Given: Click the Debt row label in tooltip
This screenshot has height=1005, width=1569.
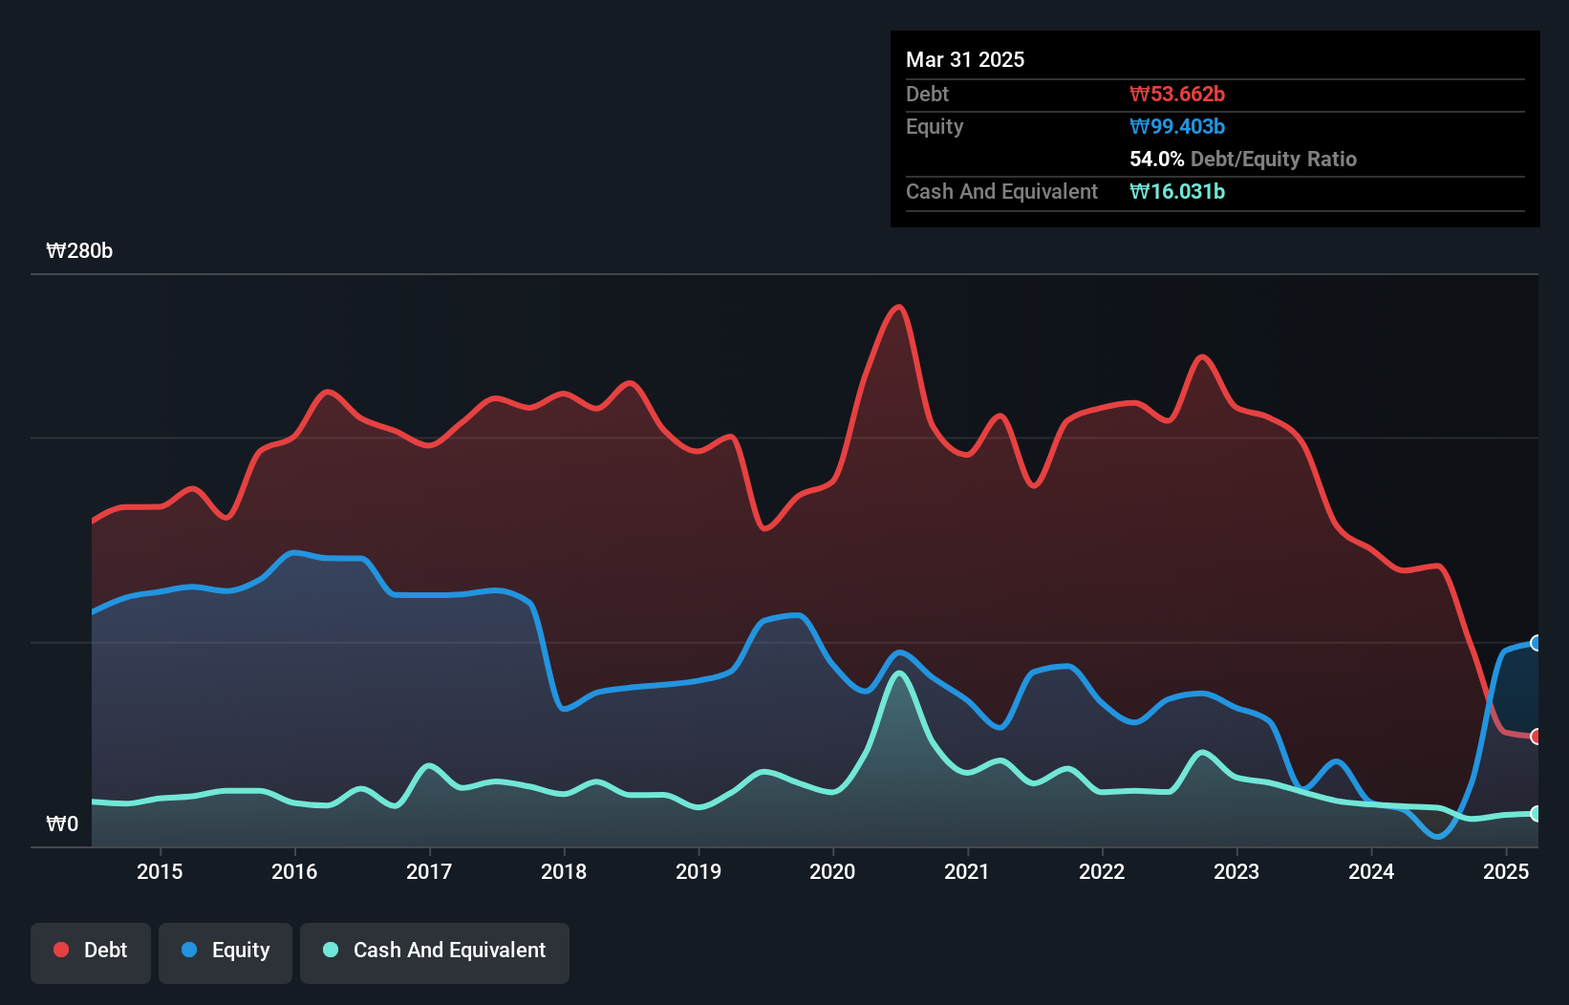Looking at the screenshot, I should coord(927,94).
